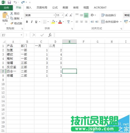Align text right icon

(86, 22)
